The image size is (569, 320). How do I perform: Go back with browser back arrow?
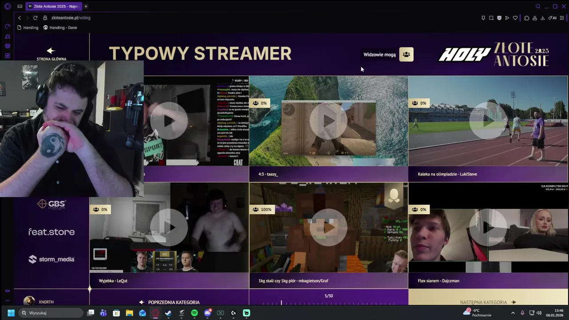click(20, 18)
